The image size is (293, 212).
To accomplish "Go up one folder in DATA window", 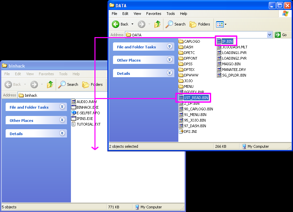I will (157, 24).
